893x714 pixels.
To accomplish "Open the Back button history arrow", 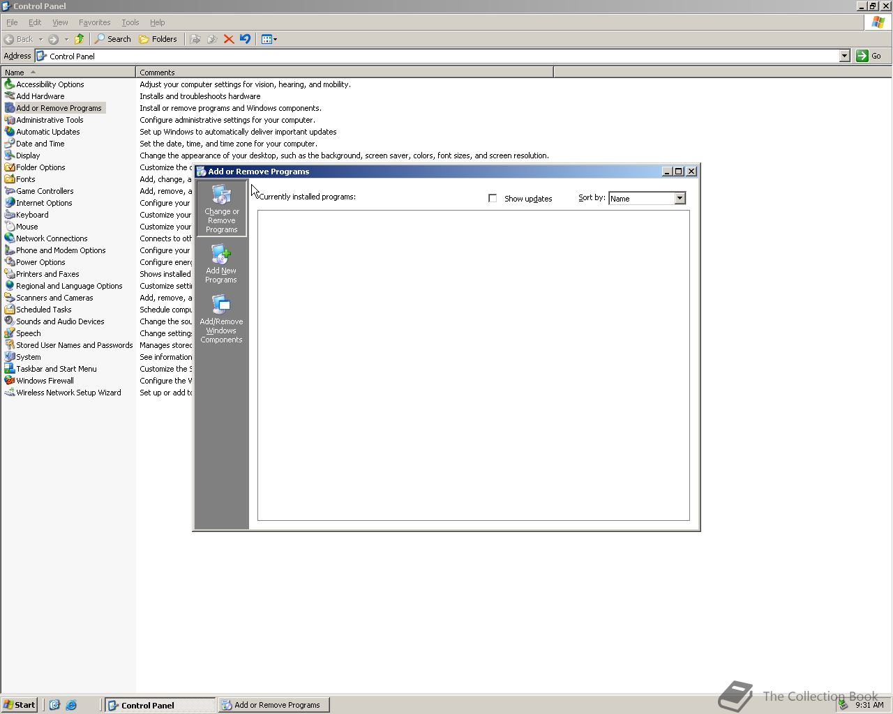I will pyautogui.click(x=40, y=39).
